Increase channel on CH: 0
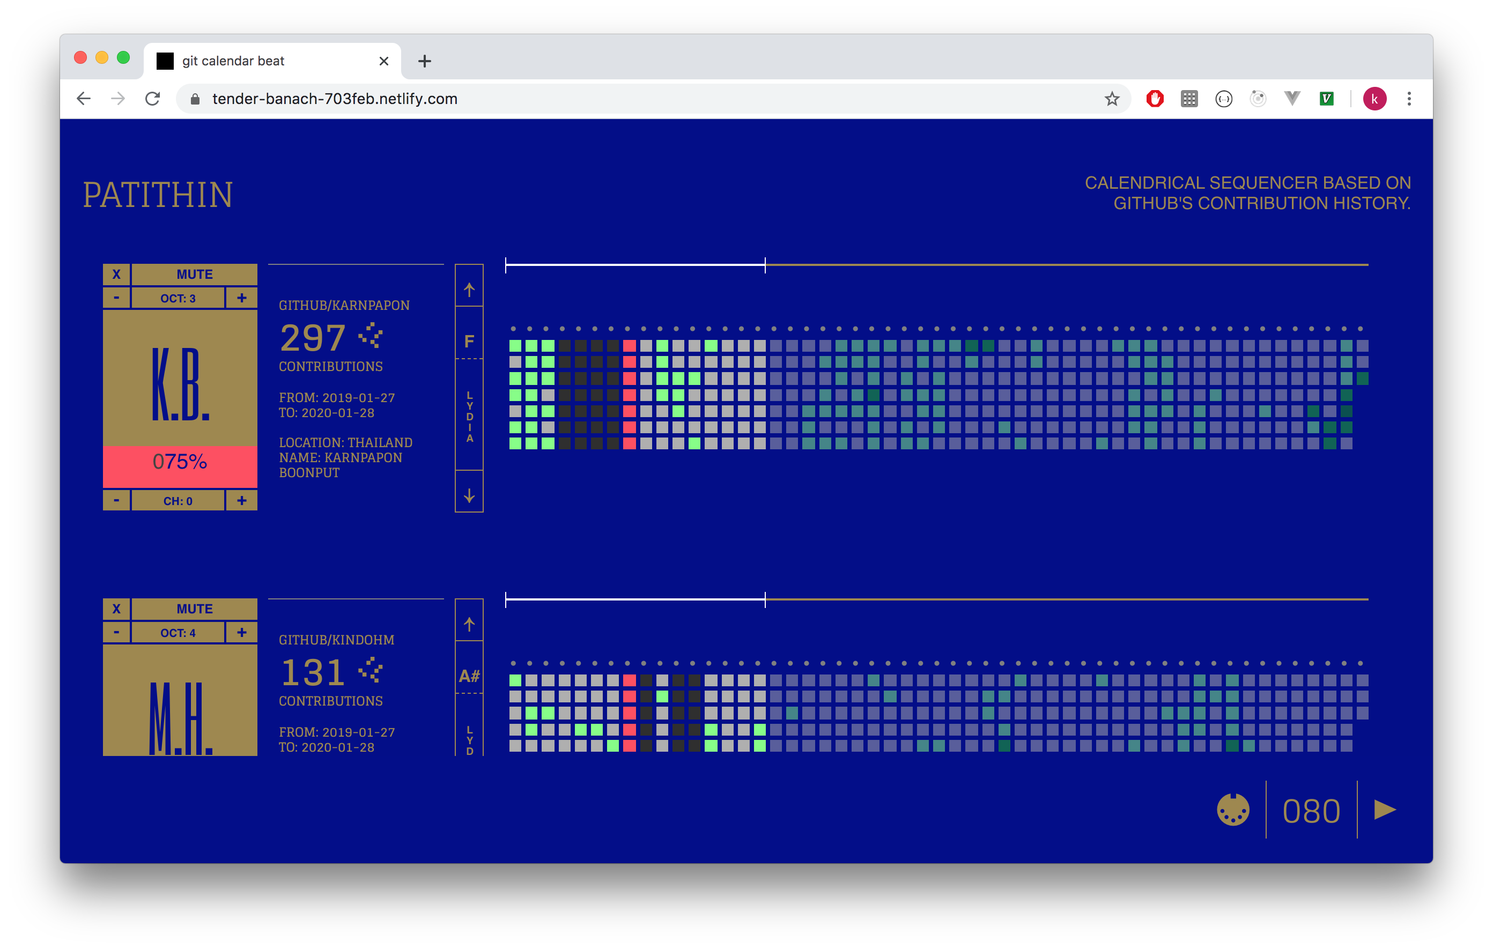 241,501
